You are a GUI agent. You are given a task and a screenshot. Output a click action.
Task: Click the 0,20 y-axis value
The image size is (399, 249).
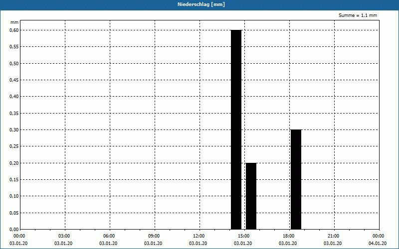coord(14,163)
